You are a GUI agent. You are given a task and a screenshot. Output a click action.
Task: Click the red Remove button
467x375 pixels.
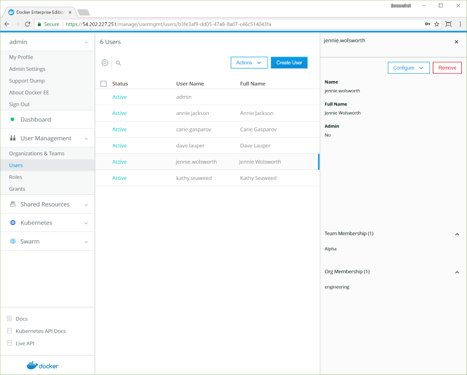point(447,68)
